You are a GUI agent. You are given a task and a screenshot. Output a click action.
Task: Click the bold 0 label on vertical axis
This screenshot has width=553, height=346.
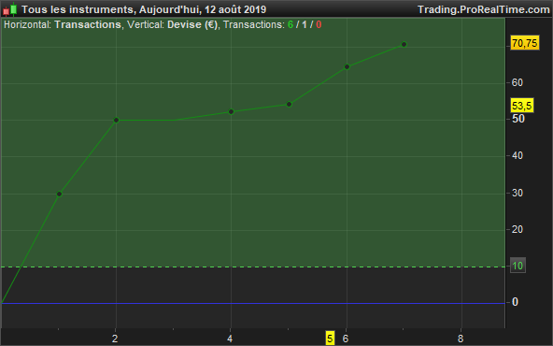coord(515,302)
